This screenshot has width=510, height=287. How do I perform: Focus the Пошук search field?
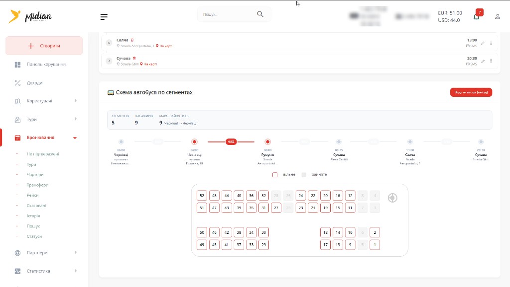228,14
